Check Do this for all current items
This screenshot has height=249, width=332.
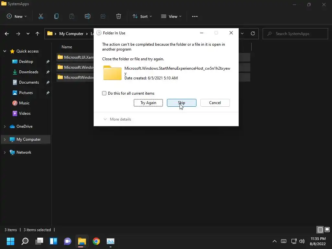click(104, 93)
